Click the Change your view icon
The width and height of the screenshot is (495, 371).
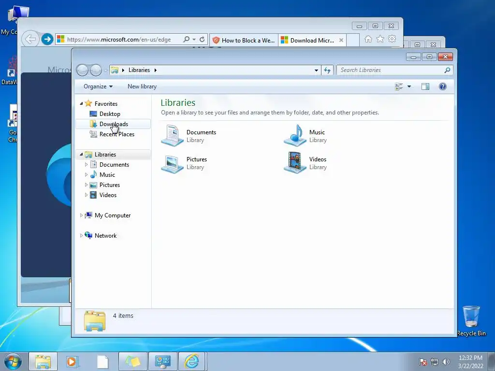click(x=399, y=86)
